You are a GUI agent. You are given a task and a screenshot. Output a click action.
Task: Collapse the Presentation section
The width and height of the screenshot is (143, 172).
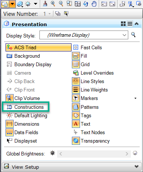click(137, 24)
